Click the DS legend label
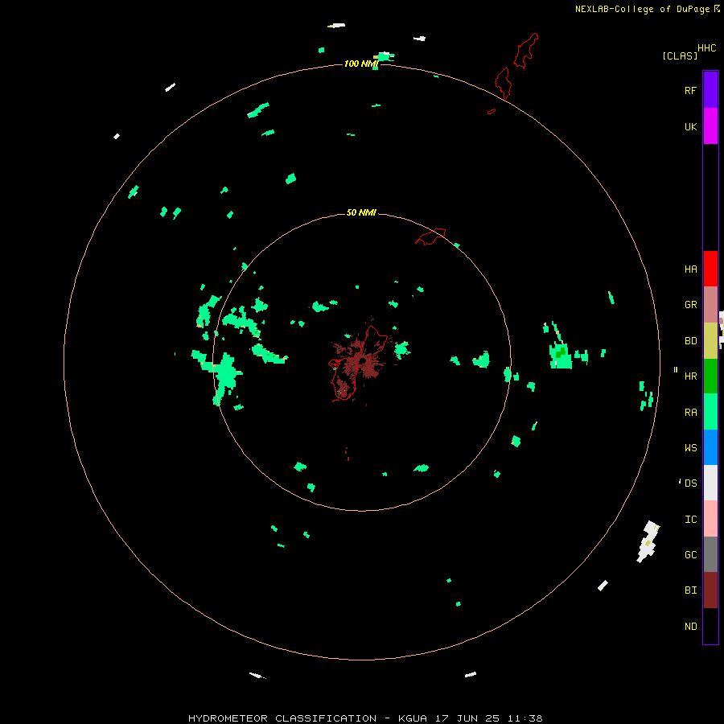The width and height of the screenshot is (724, 724). click(690, 483)
